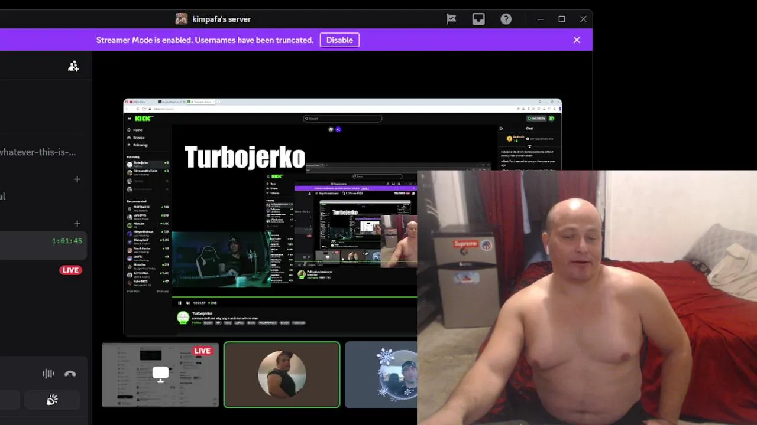Disable Streamer Mode from the banner
This screenshot has height=425, width=757.
point(339,40)
